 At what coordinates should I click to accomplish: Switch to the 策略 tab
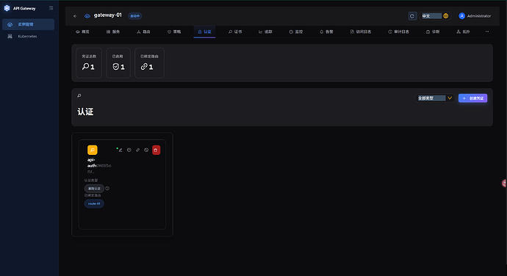[x=174, y=32]
